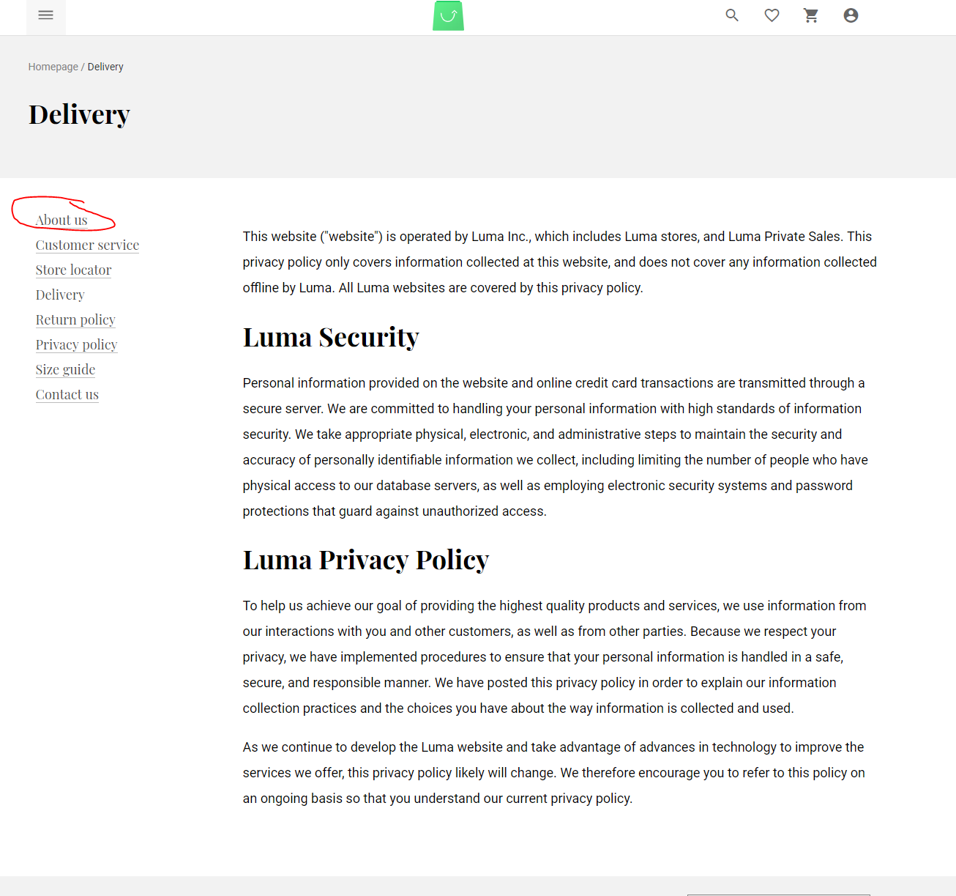Viewport: 956px width, 896px height.
Task: Click the Delivery breadcrumb label
Action: pyautogui.click(x=105, y=67)
